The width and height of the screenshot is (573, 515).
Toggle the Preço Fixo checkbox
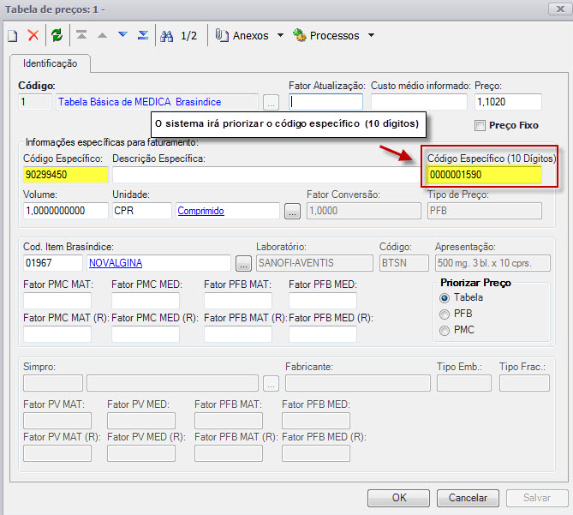point(480,126)
